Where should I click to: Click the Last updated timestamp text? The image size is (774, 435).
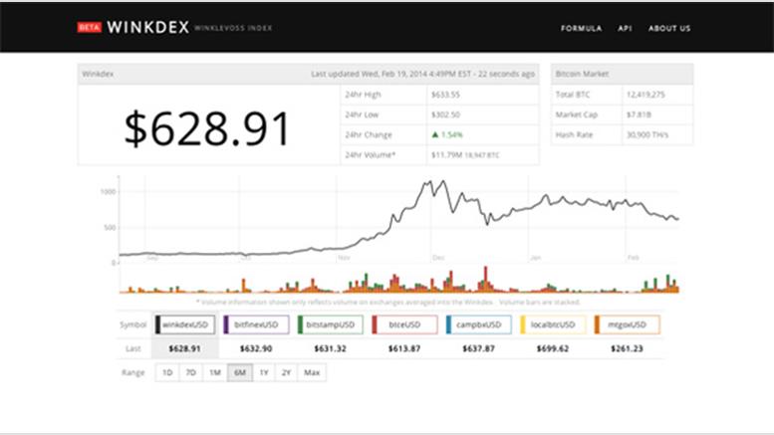tap(422, 74)
